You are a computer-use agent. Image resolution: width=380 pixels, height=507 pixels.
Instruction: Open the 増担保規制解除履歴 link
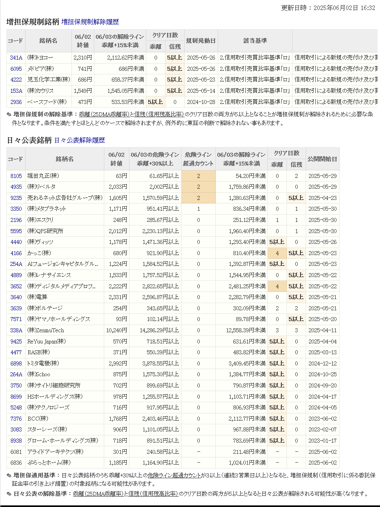click(x=90, y=22)
